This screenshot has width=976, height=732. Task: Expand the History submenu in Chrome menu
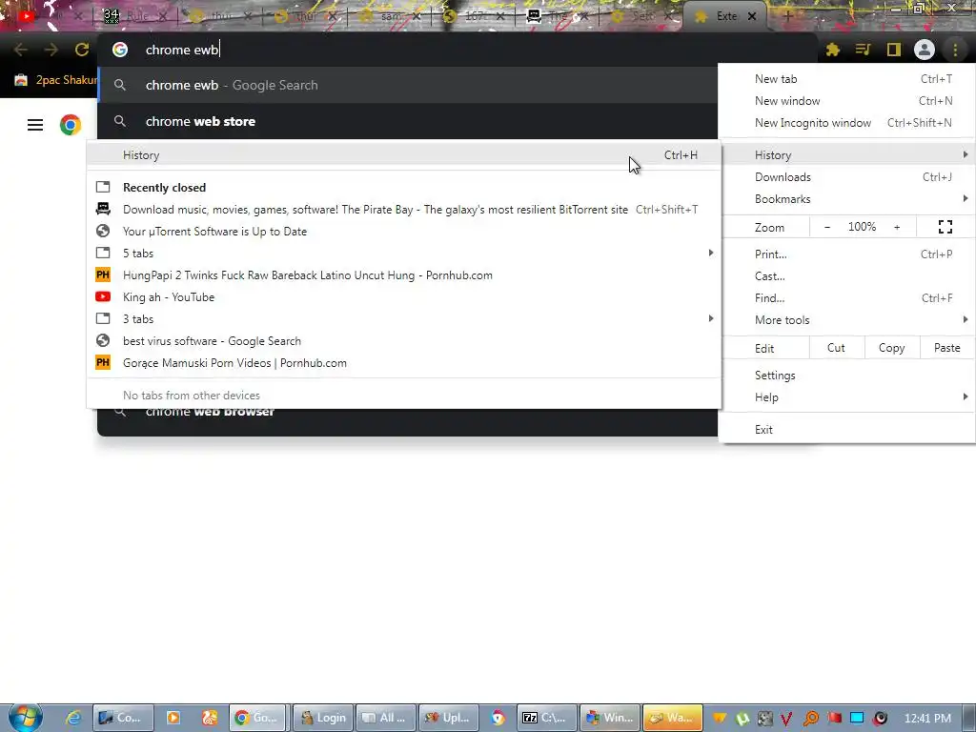pos(846,155)
